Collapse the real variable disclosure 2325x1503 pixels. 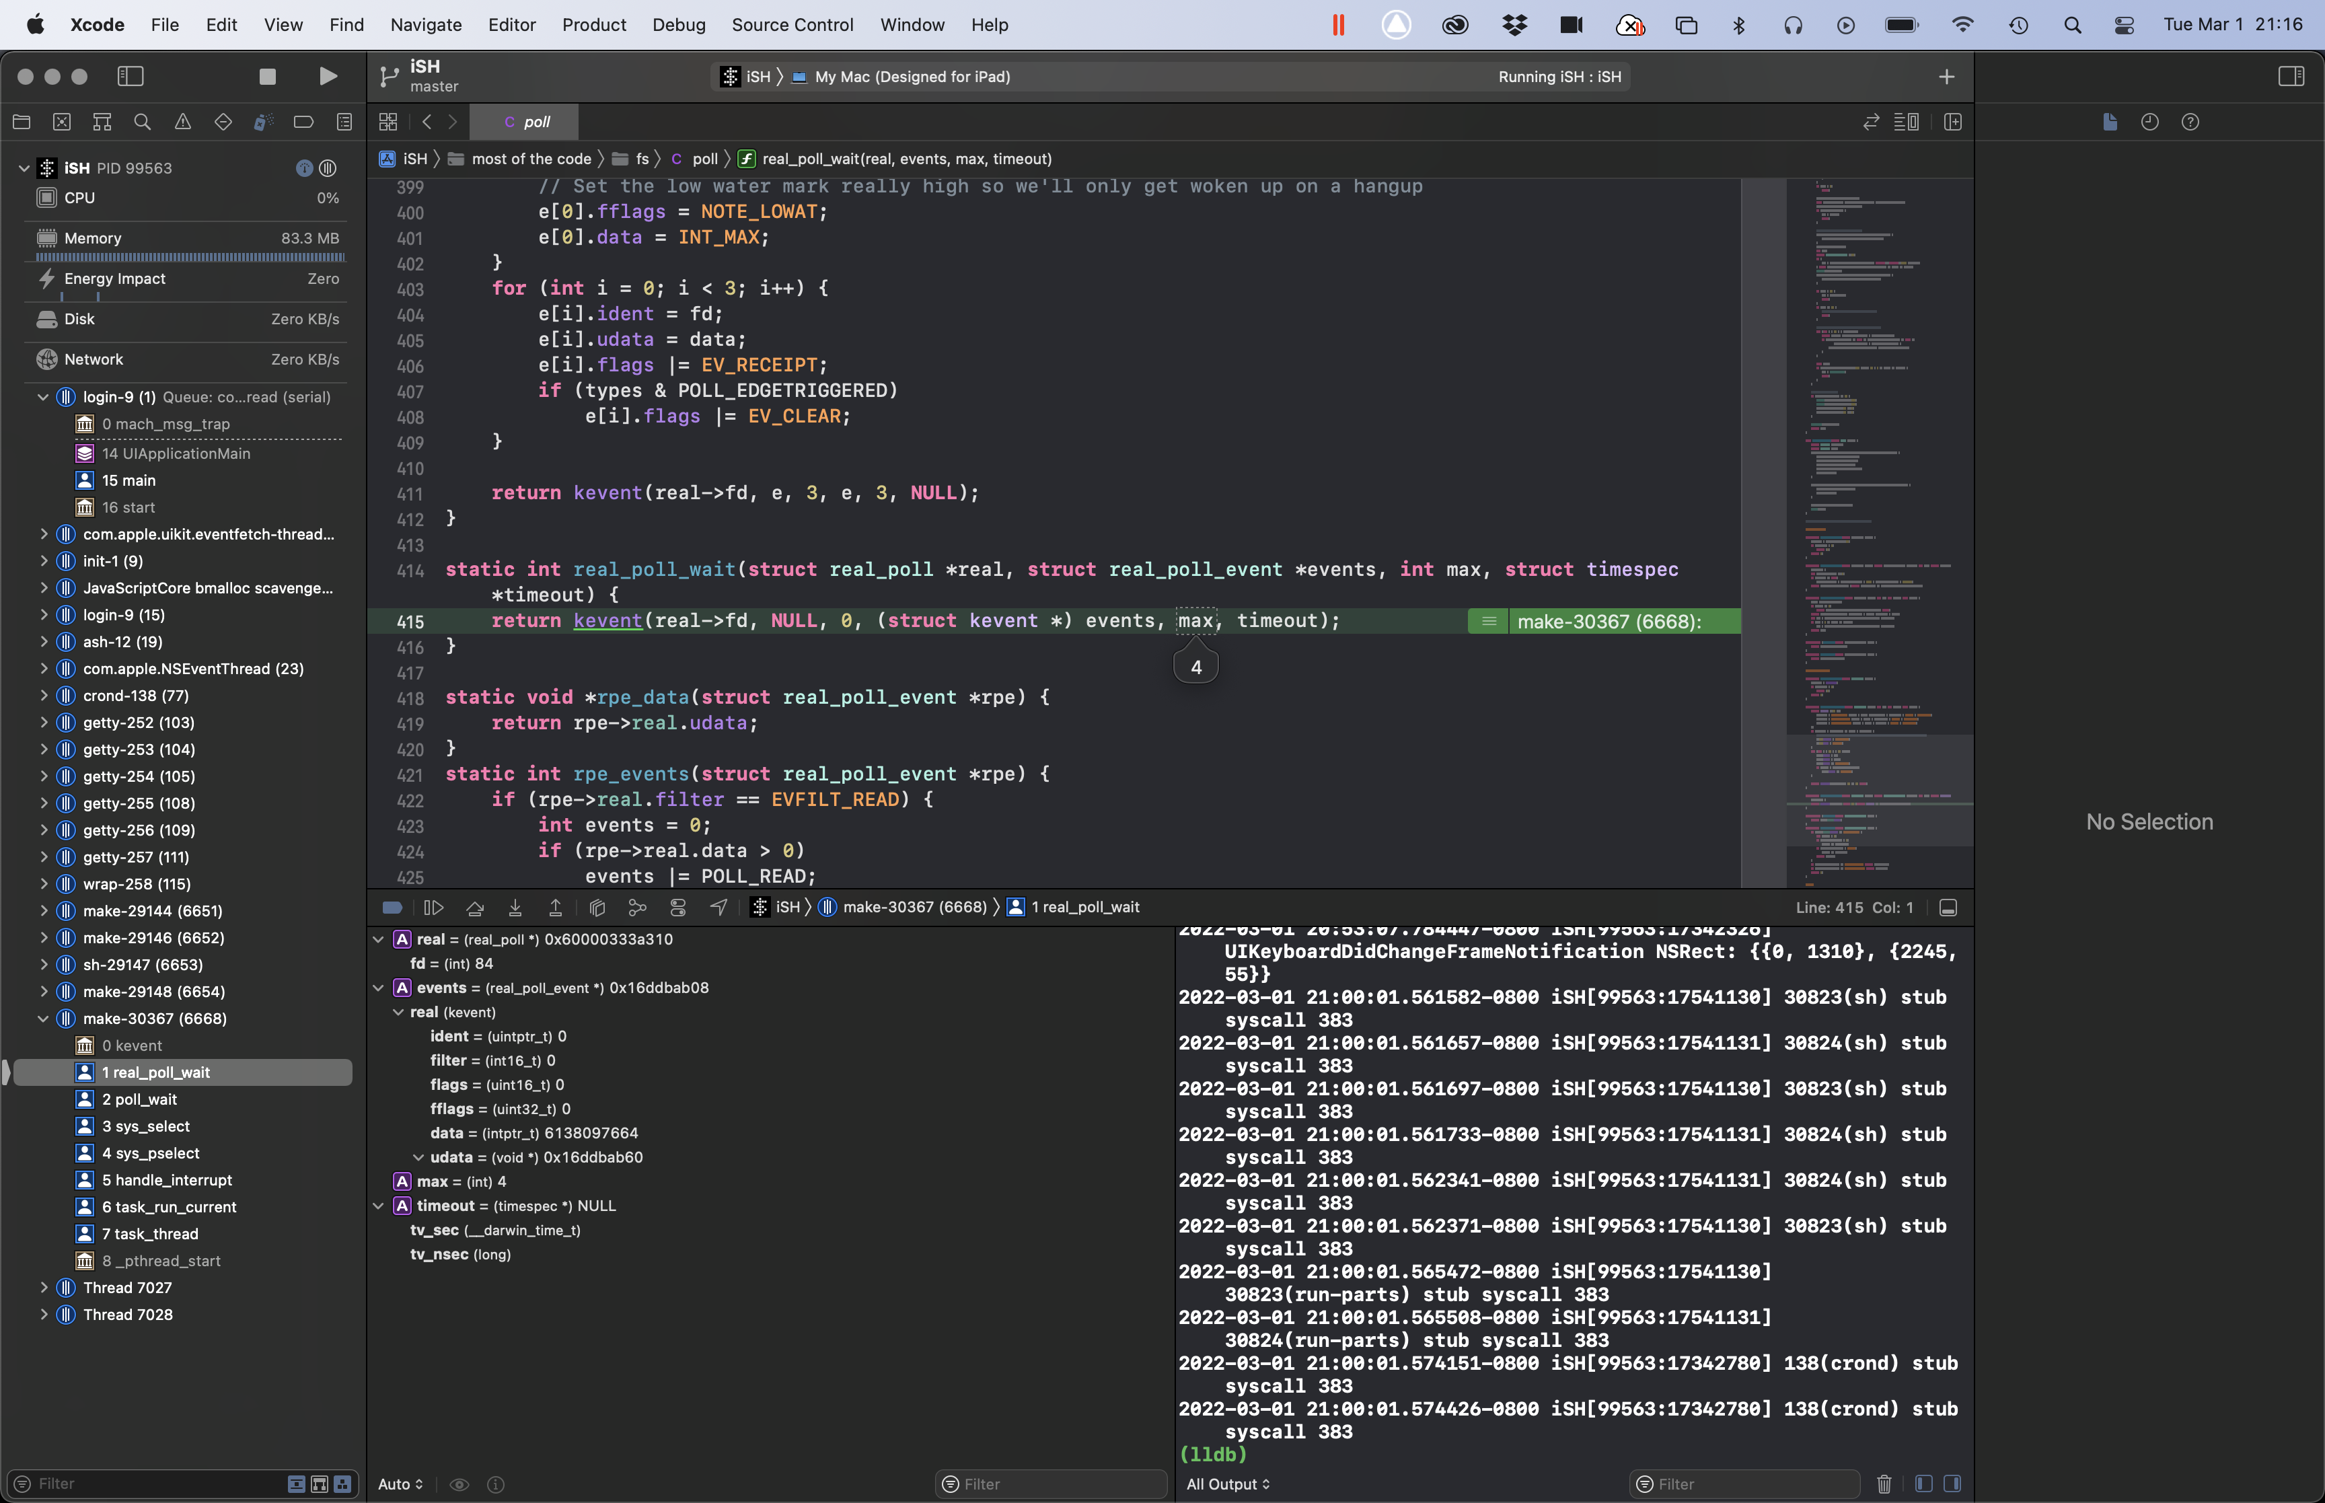pos(379,939)
